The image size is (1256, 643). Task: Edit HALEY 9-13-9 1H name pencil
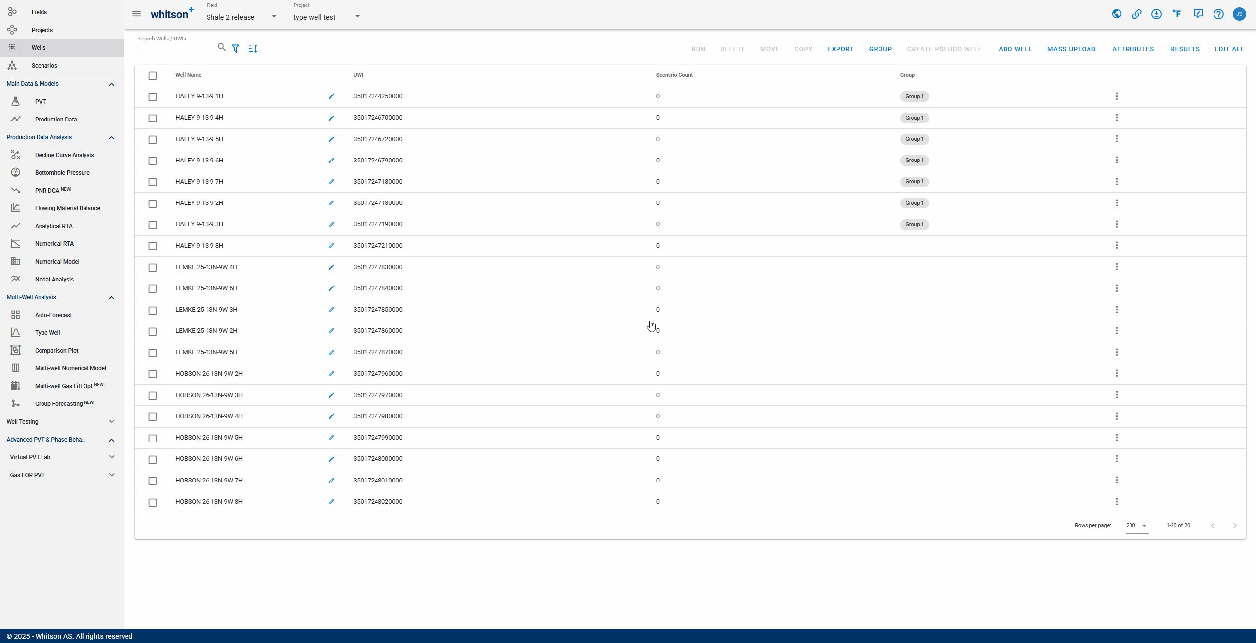pyautogui.click(x=331, y=96)
